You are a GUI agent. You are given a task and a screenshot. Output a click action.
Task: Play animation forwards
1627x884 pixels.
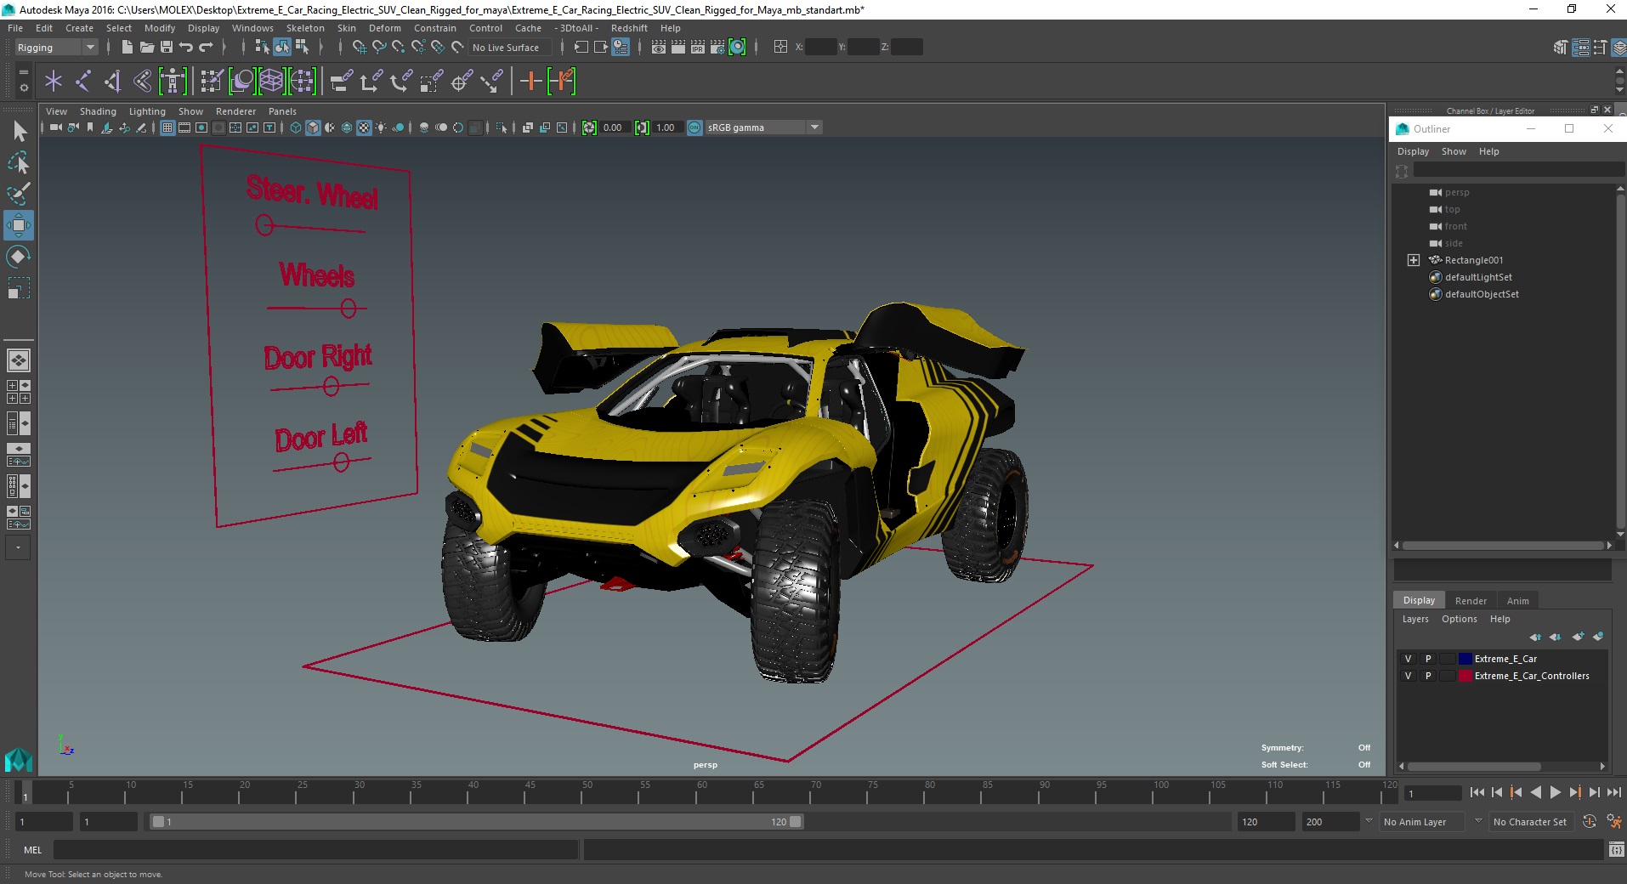tap(1555, 792)
